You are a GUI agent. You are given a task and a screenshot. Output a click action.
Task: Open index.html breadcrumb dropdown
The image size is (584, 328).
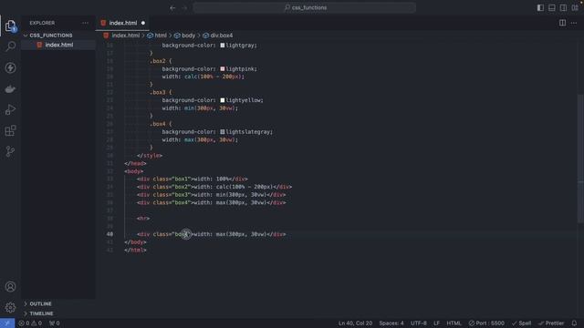[126, 36]
